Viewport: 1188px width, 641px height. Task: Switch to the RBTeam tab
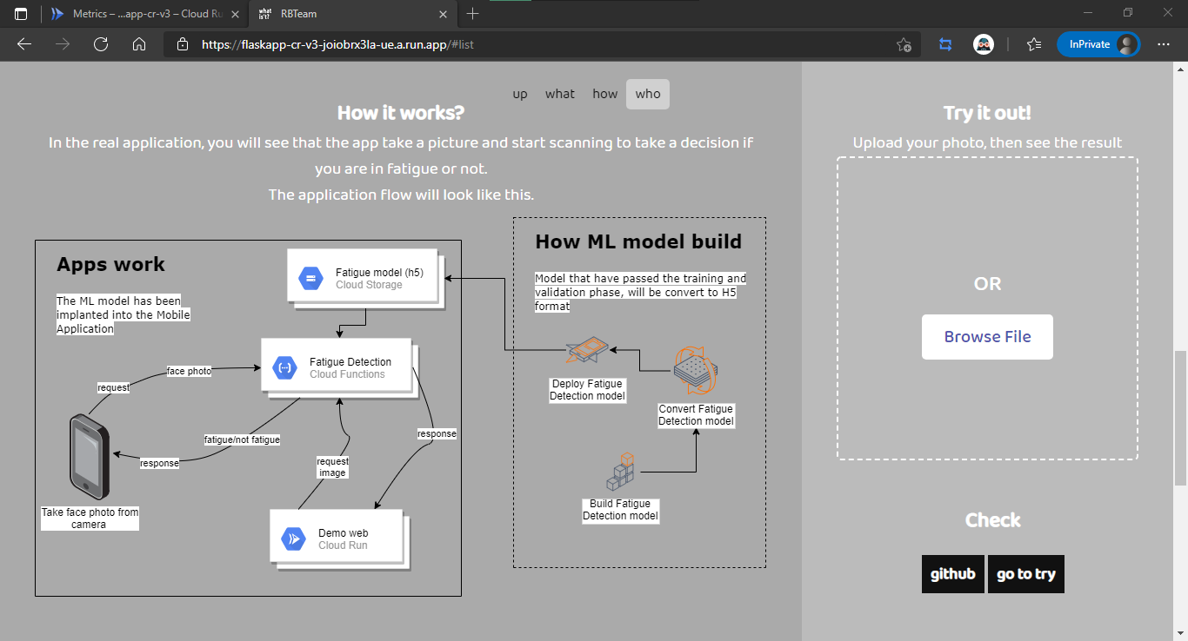(352, 14)
